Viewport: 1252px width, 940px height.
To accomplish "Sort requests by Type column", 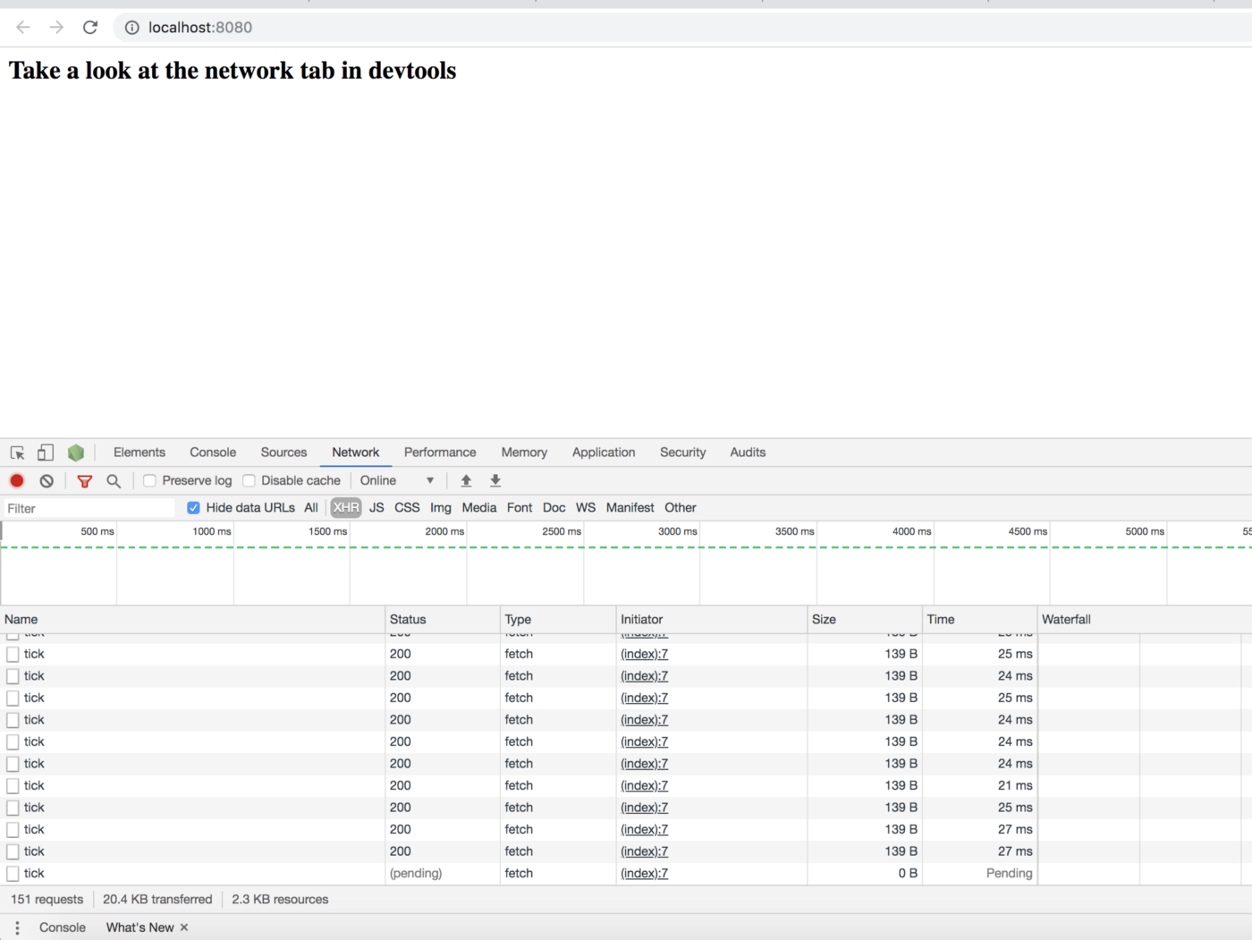I will point(558,619).
